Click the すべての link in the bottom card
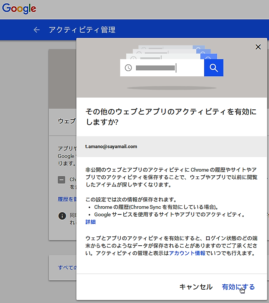This screenshot has width=269, height=303. (67, 267)
